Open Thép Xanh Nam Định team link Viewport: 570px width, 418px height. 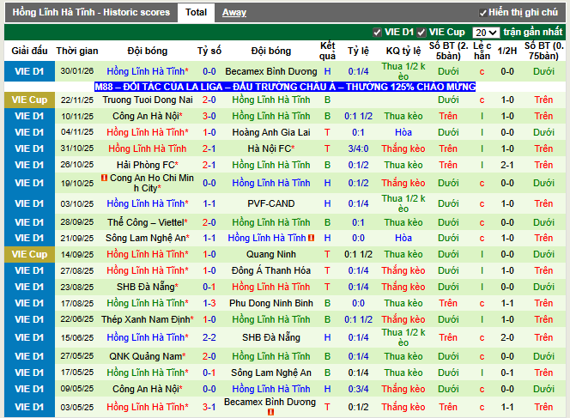148,319
